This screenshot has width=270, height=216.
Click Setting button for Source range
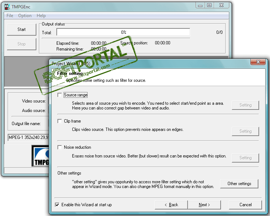245,105
